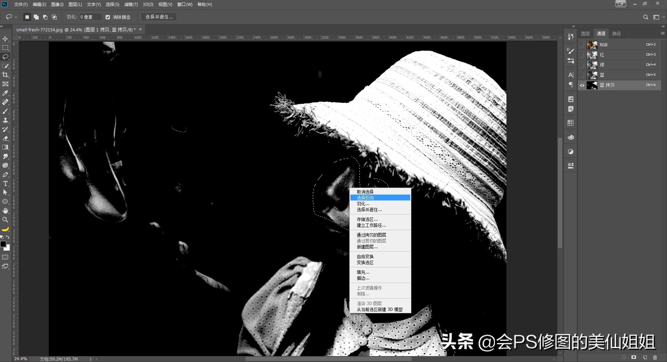
Task: Activate the Crop tool
Action: click(x=5, y=75)
